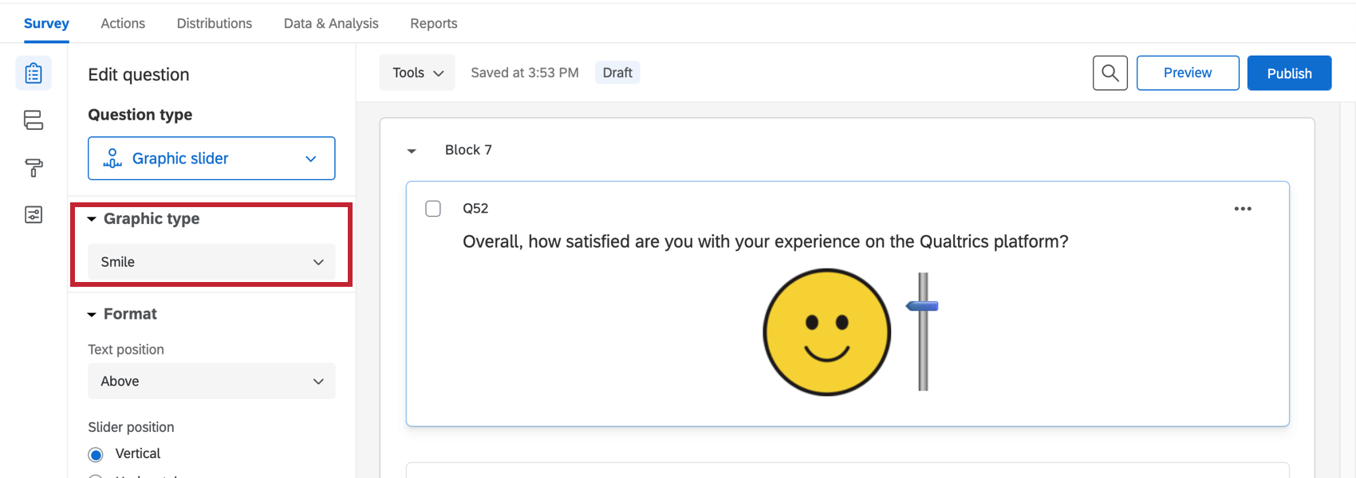Click the Publish button
The height and width of the screenshot is (478, 1356).
(1288, 73)
